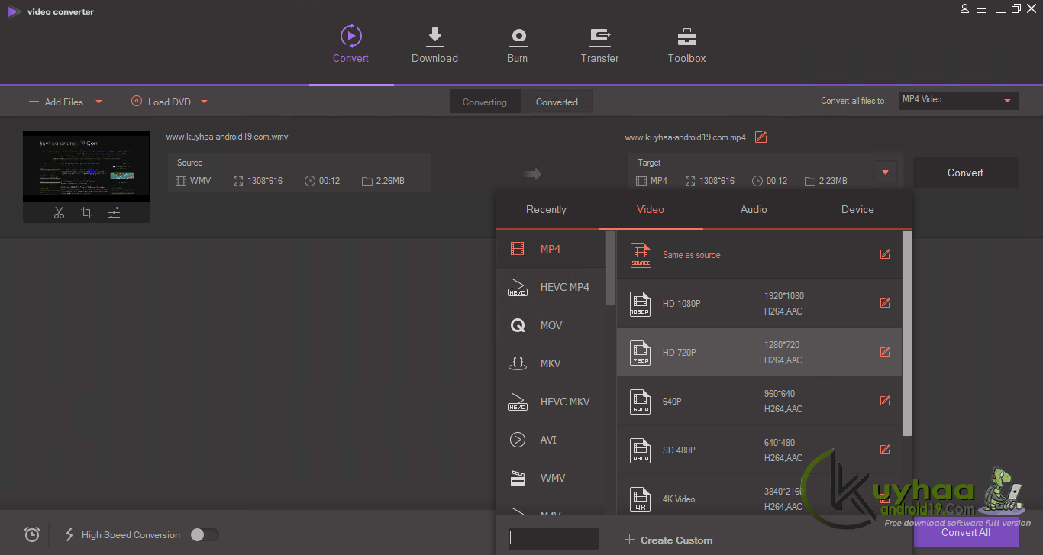Open the hamburger menu in title bar
The width and height of the screenshot is (1043, 555).
(x=982, y=9)
